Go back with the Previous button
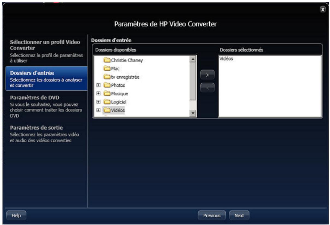The width and height of the screenshot is (330, 225). tap(212, 215)
